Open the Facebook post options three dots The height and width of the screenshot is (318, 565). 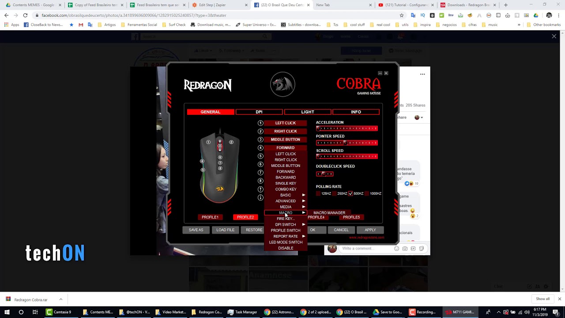click(422, 74)
